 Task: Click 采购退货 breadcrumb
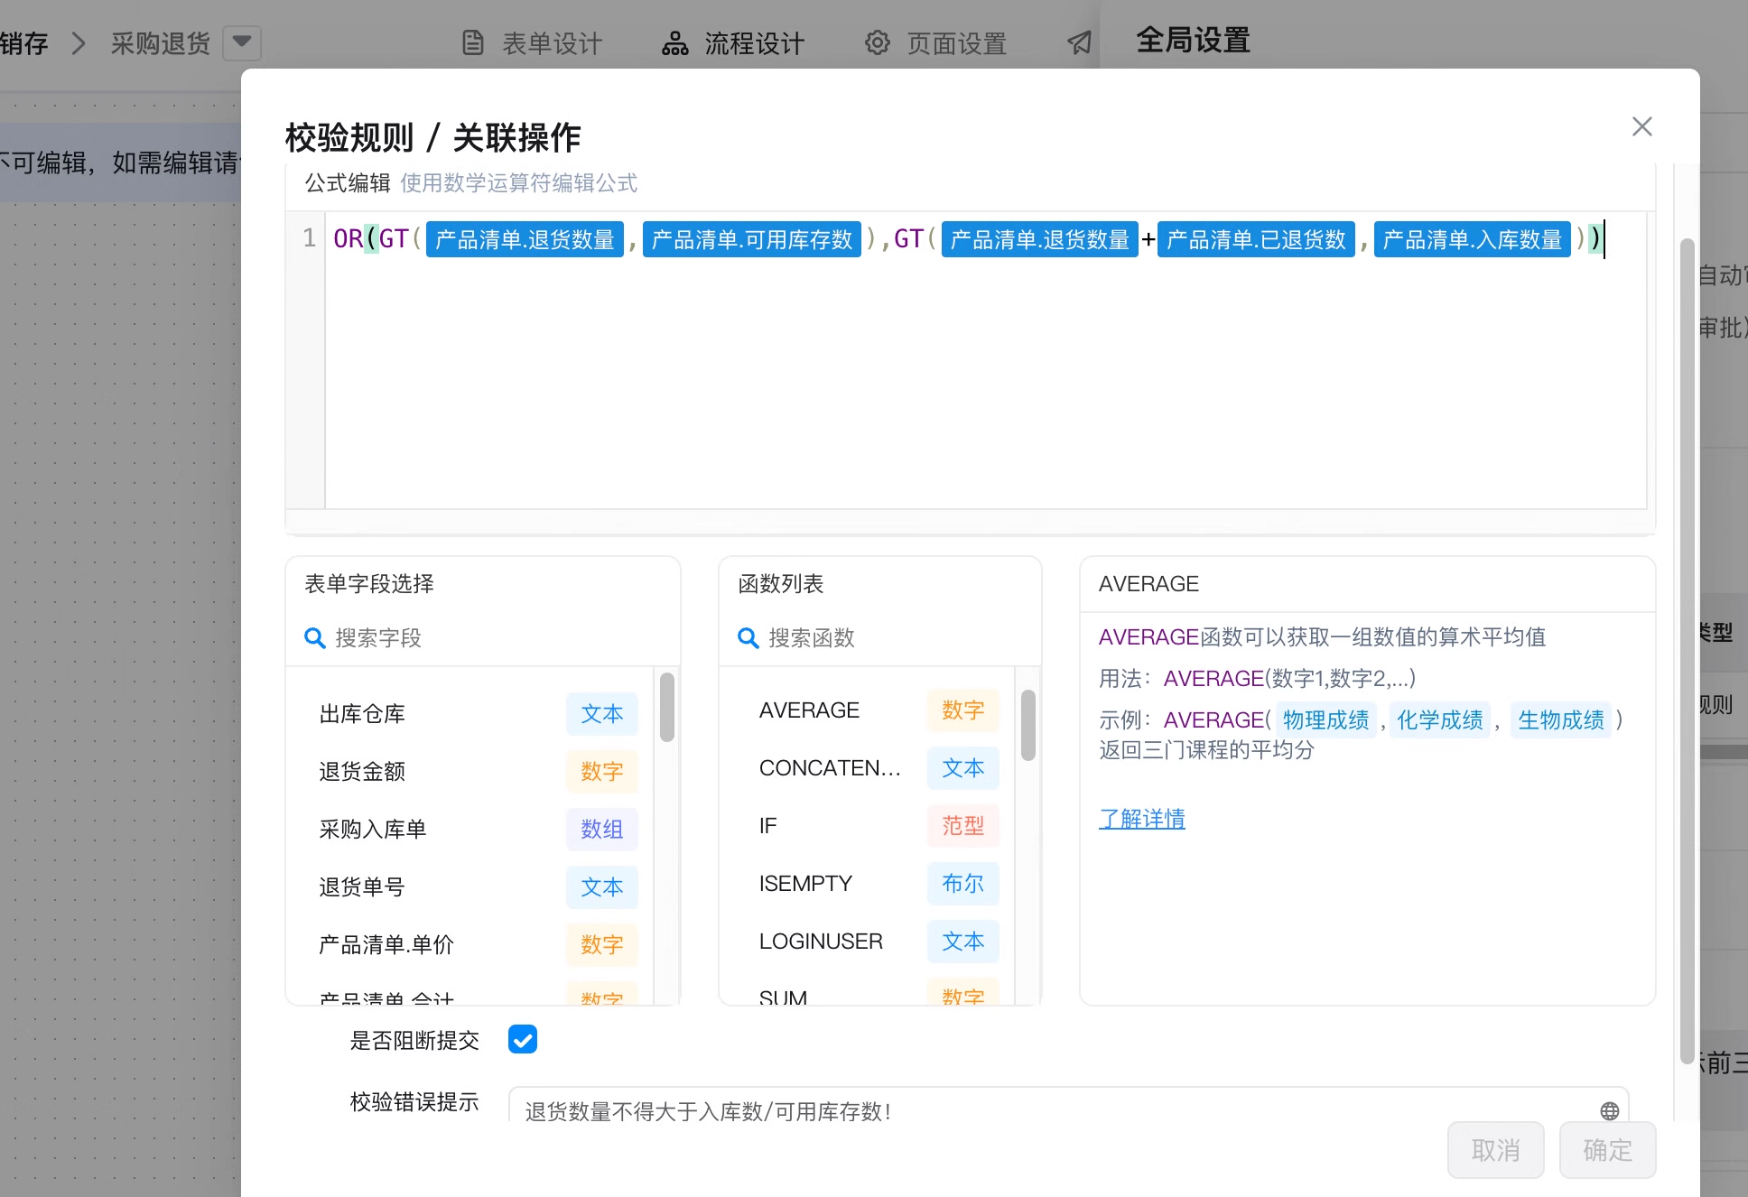coord(160,42)
